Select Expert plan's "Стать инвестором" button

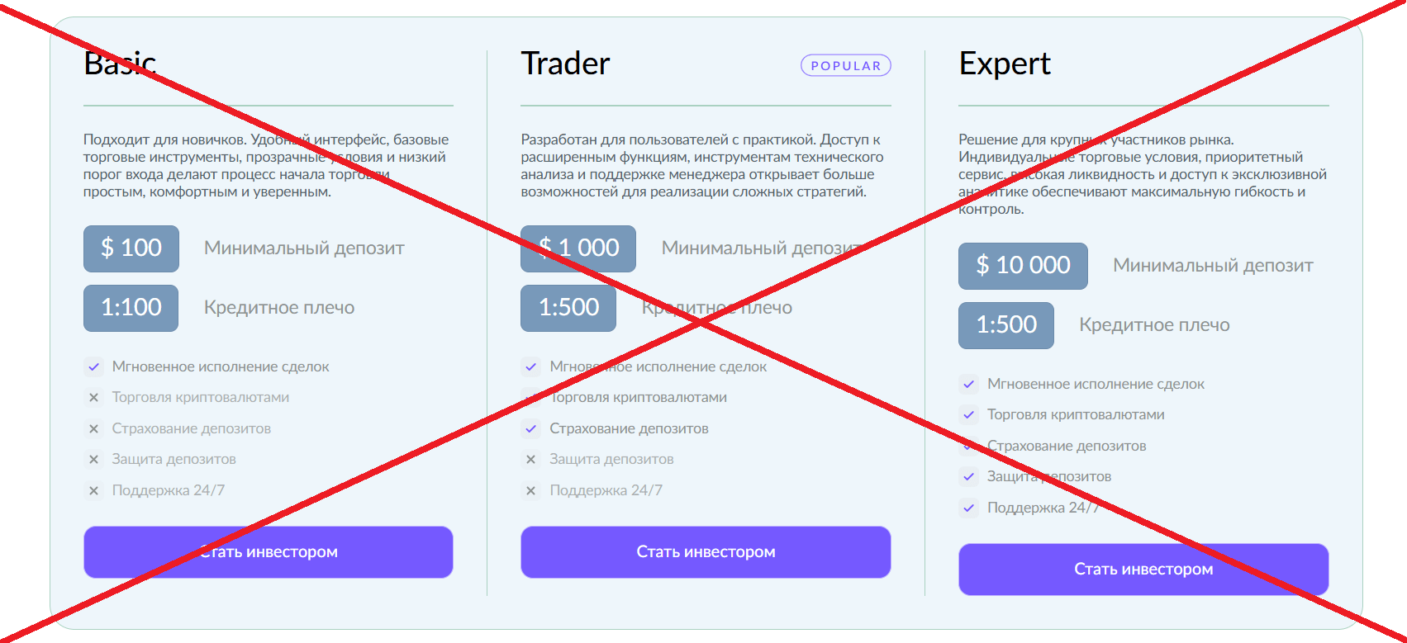(x=1143, y=570)
